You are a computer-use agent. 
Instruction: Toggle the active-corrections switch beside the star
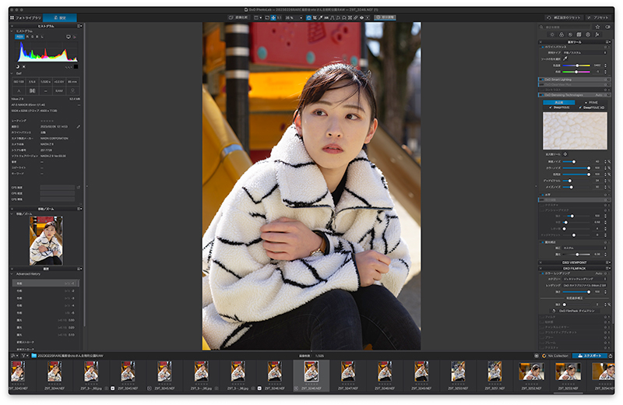pos(607,27)
